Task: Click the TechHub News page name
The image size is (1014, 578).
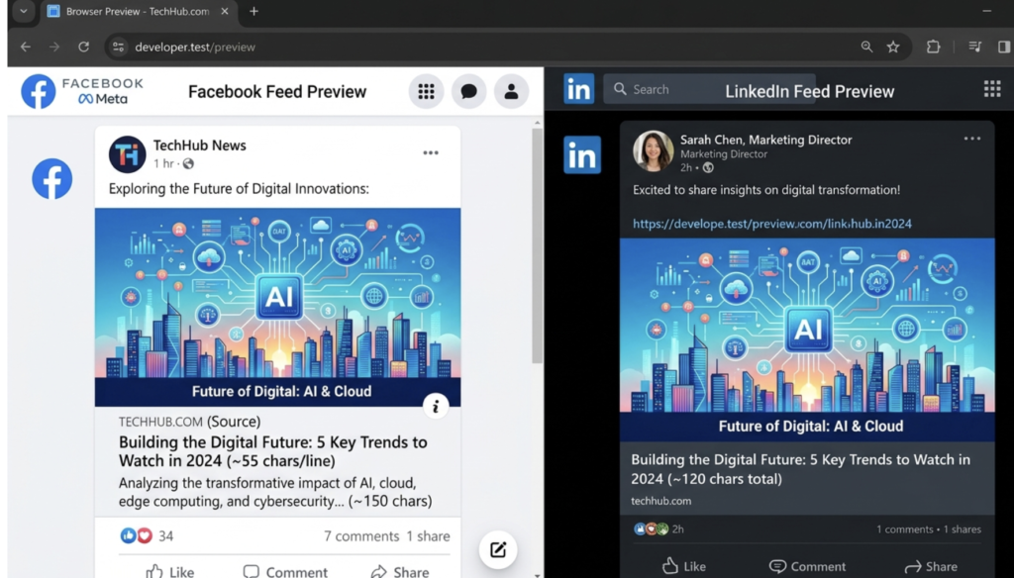Action: (x=200, y=145)
